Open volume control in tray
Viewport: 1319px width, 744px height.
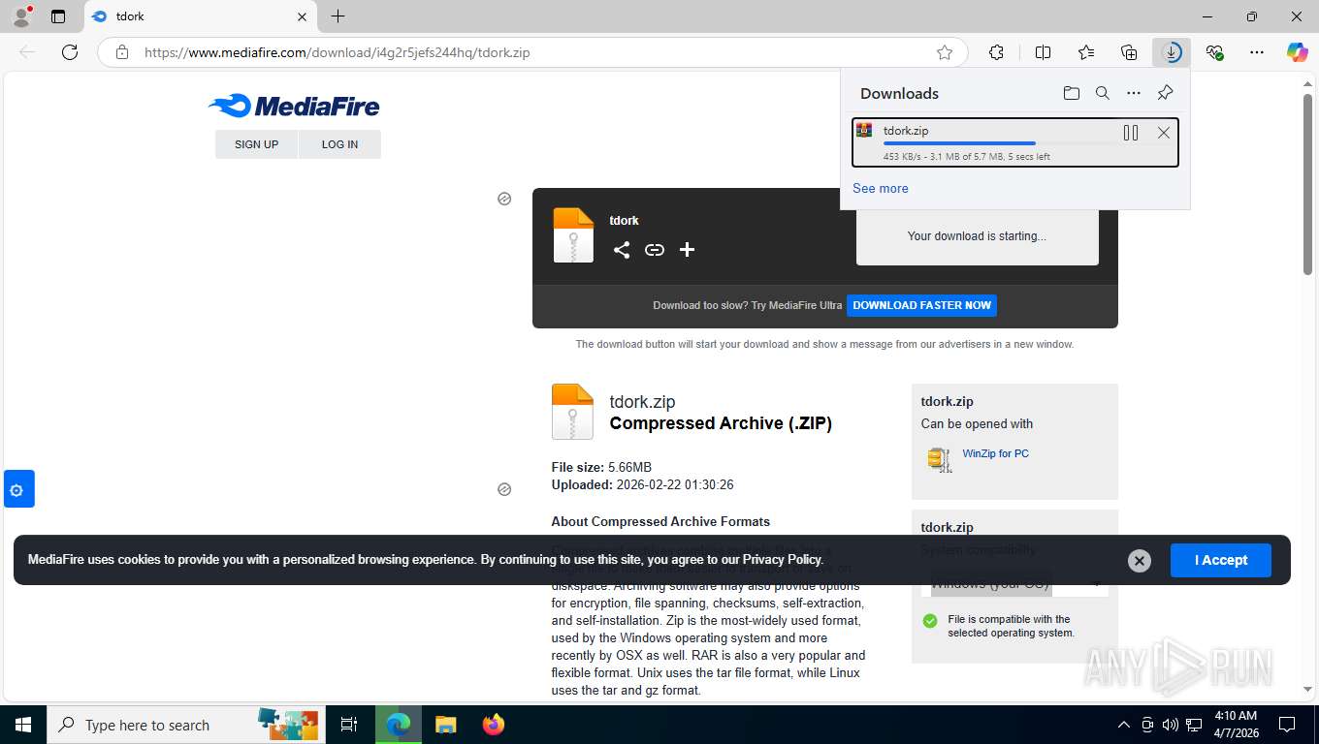[x=1171, y=725]
